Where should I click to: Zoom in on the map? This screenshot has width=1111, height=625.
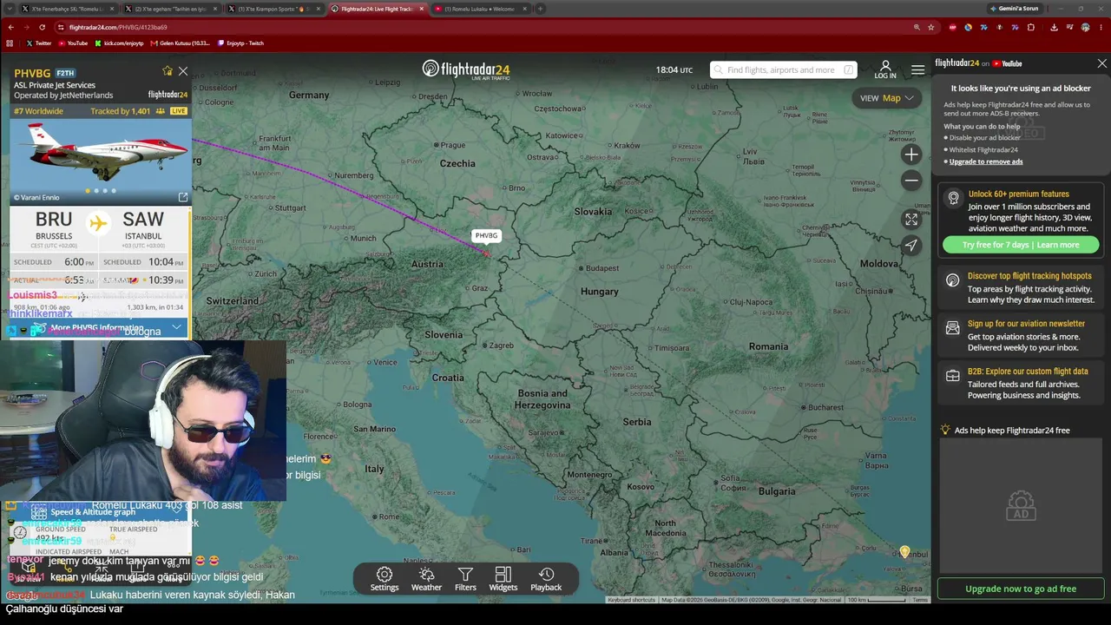(x=910, y=155)
